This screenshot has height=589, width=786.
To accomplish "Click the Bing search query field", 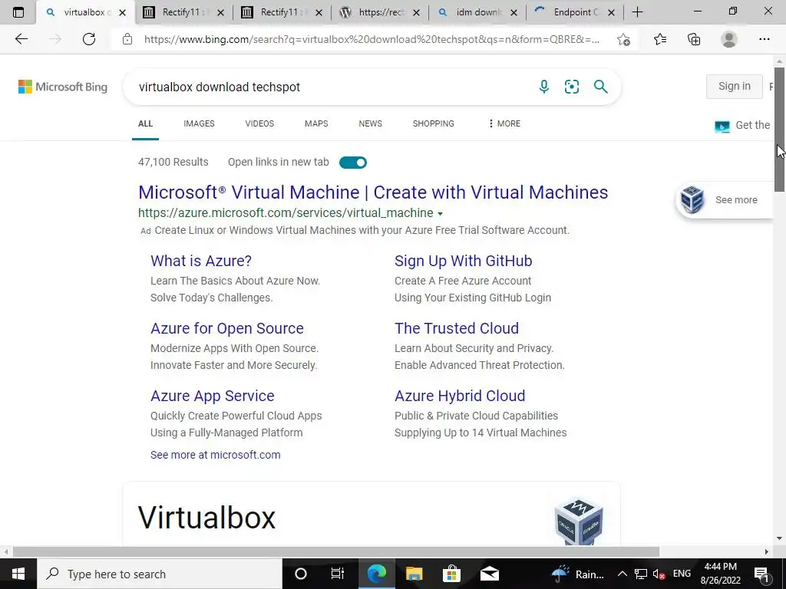I will (x=331, y=87).
